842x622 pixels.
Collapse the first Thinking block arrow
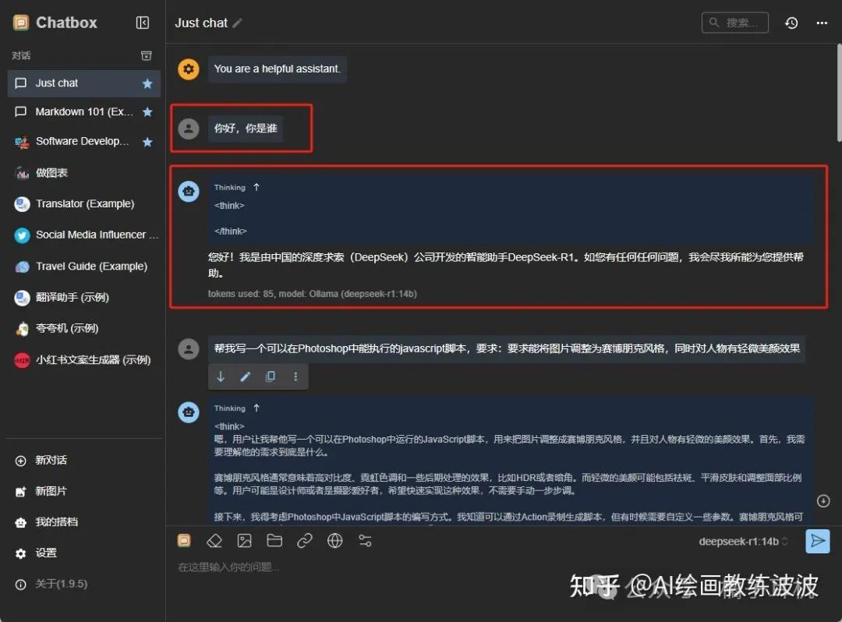[x=256, y=187]
